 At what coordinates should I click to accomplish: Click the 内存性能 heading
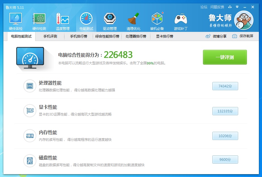pyautogui.click(x=48, y=132)
